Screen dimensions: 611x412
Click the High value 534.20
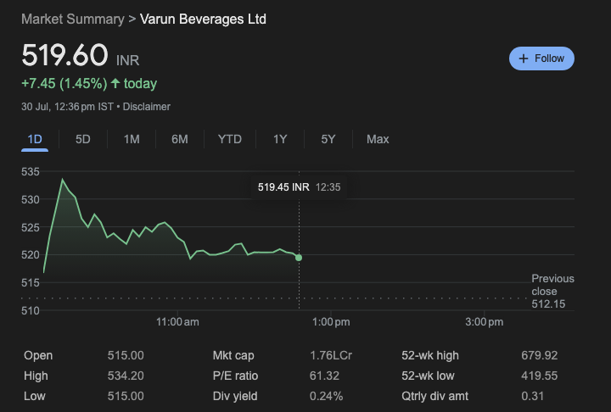[x=126, y=376]
